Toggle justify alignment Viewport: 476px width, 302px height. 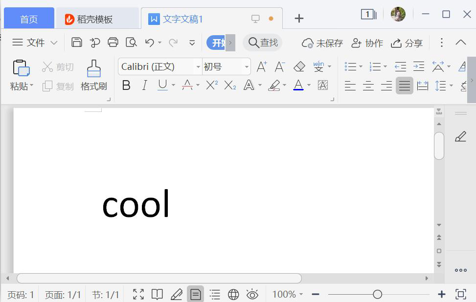coord(405,86)
